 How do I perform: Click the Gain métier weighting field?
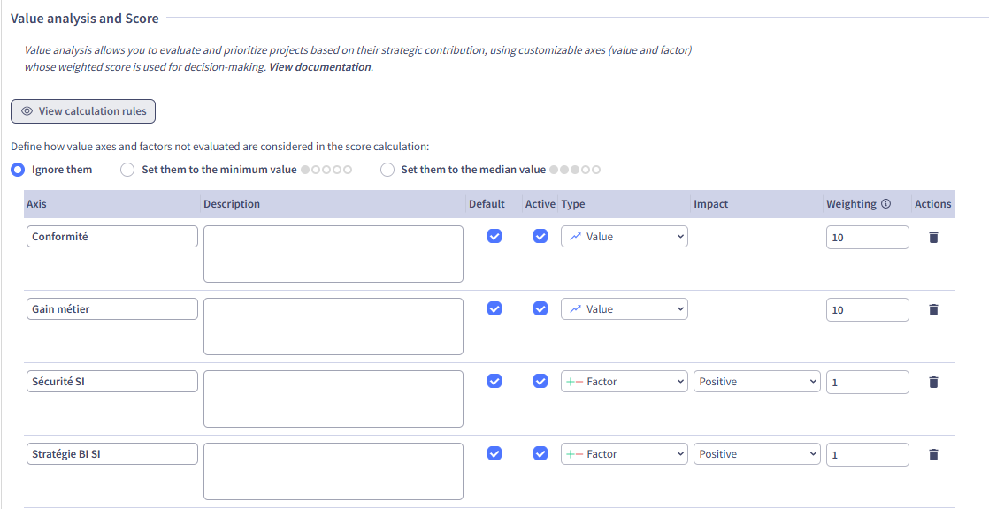click(x=866, y=309)
